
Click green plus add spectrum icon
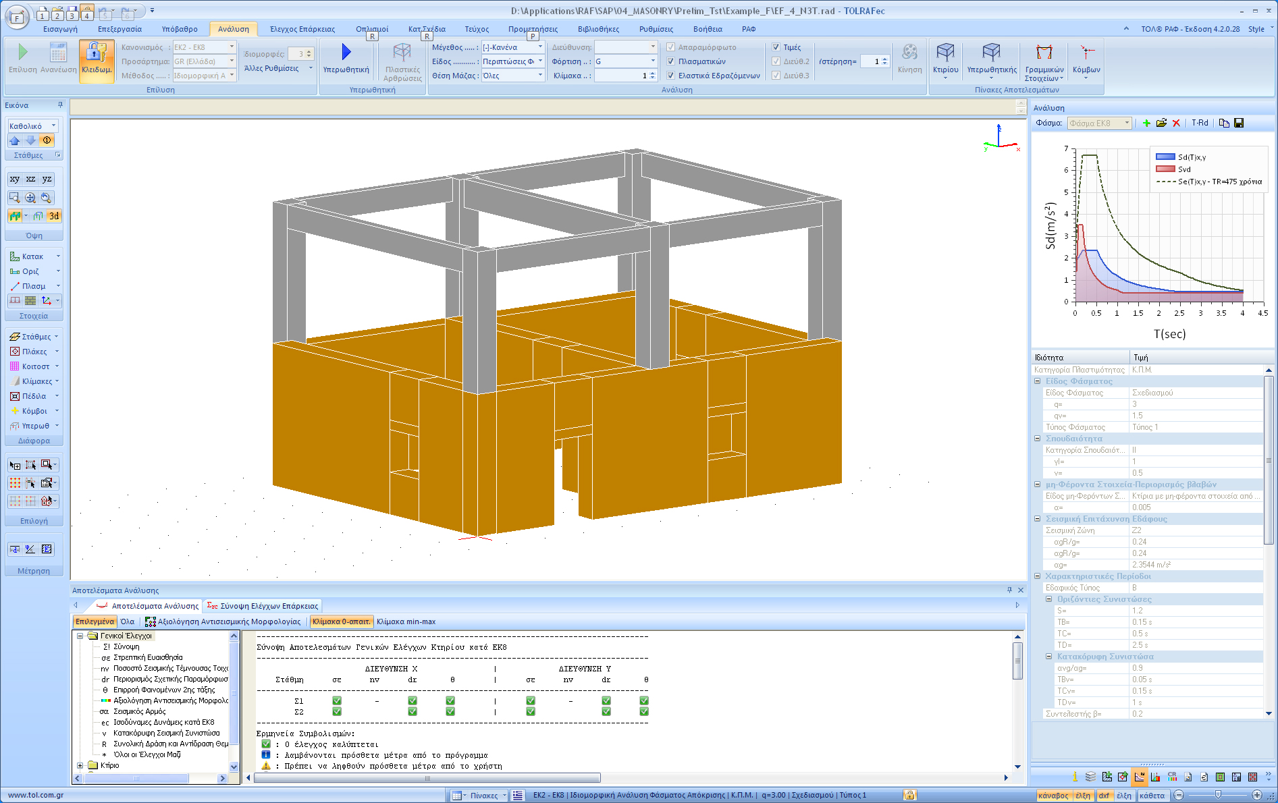[1146, 123]
